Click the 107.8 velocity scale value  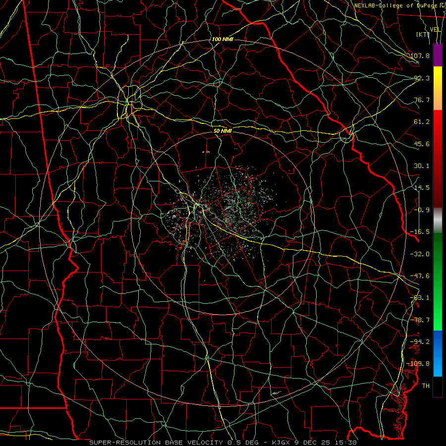[x=420, y=56]
